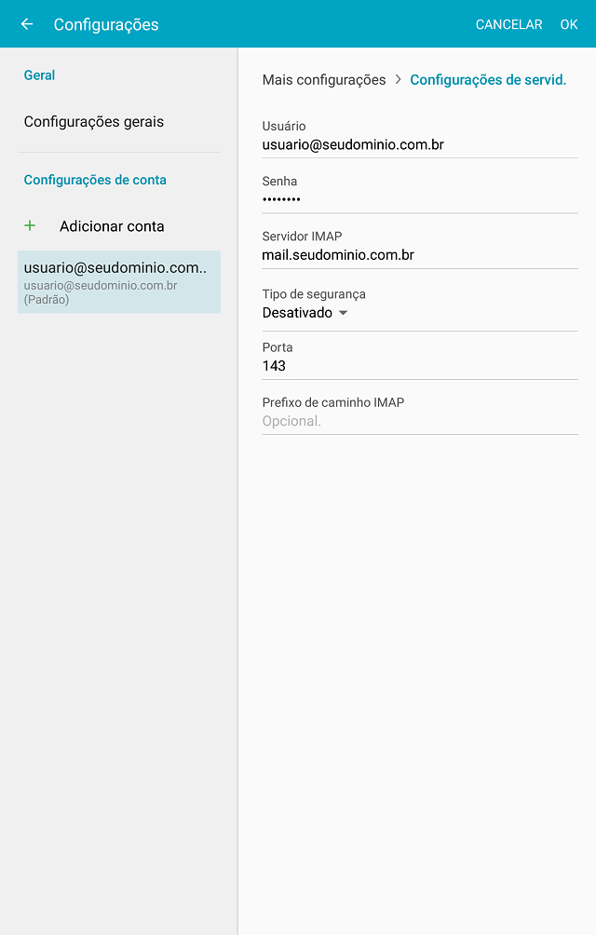Tap the back arrow icon

(27, 24)
